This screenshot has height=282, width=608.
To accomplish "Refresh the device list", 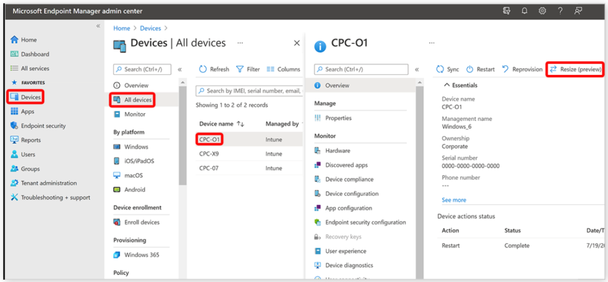I will [x=214, y=69].
